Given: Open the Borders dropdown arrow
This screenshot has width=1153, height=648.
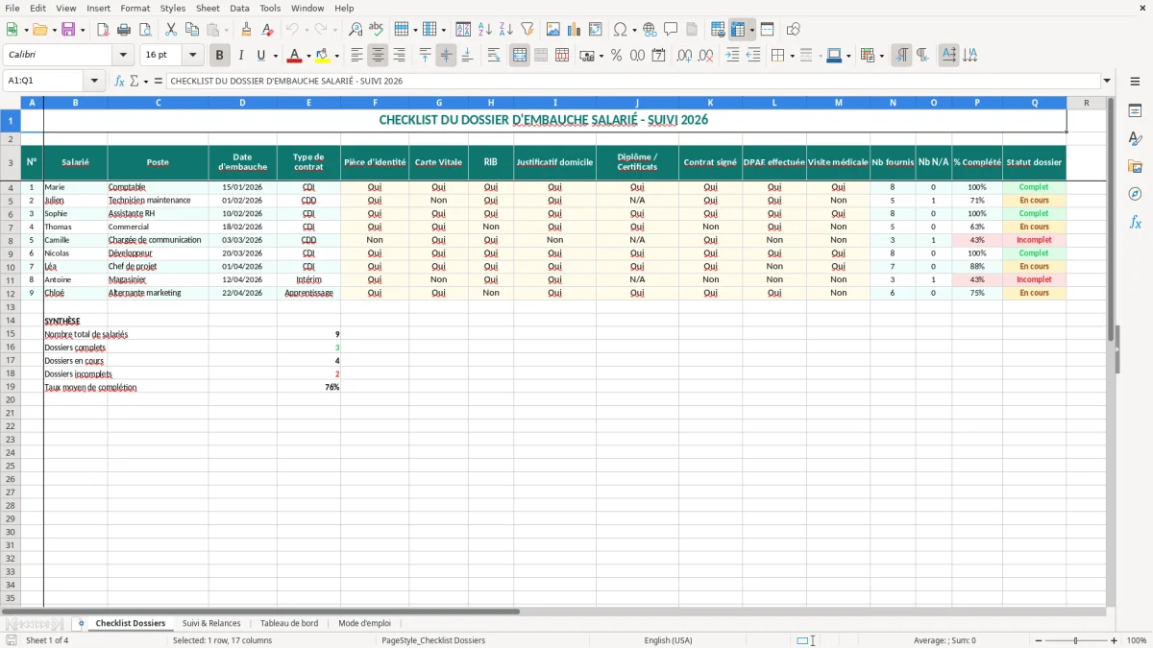Looking at the screenshot, I should pos(791,56).
